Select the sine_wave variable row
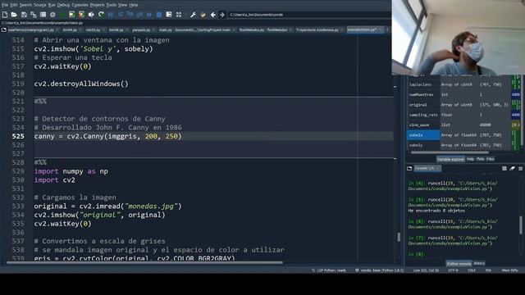This screenshot has width=525, height=295. tap(459, 125)
